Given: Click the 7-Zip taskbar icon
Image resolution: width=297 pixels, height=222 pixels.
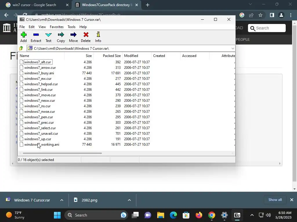Looking at the screenshot, I should (x=237, y=215).
